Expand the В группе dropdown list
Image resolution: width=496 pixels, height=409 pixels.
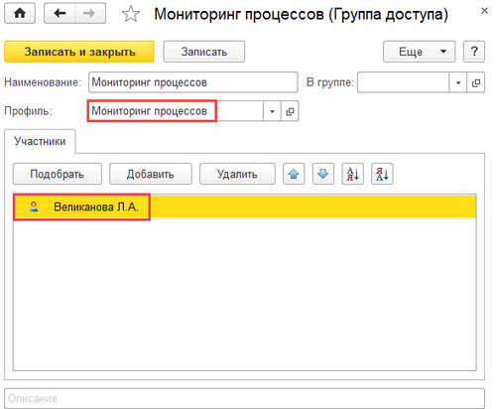pyautogui.click(x=458, y=82)
